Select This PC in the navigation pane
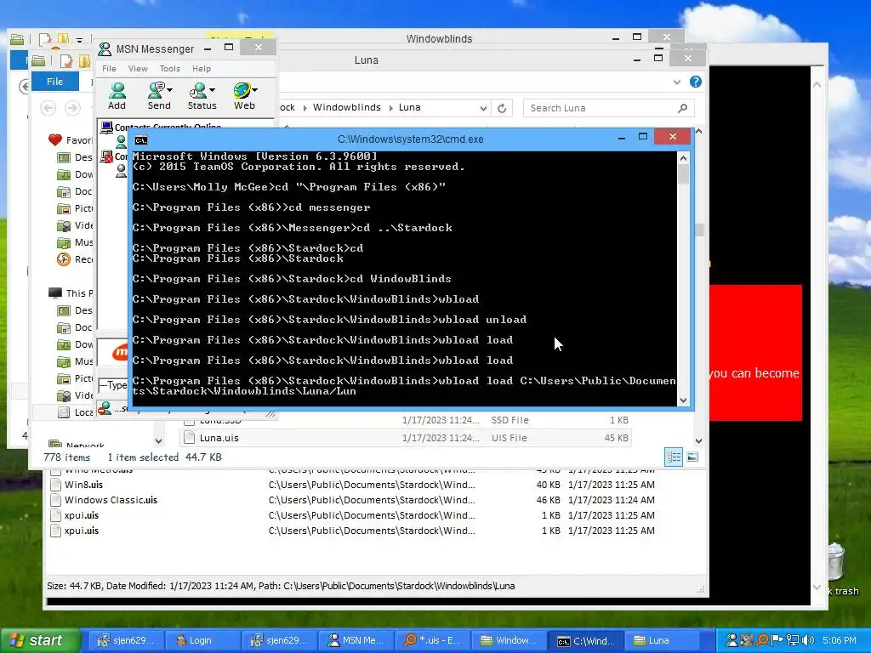Screen dimensions: 871x653 click(x=71, y=293)
